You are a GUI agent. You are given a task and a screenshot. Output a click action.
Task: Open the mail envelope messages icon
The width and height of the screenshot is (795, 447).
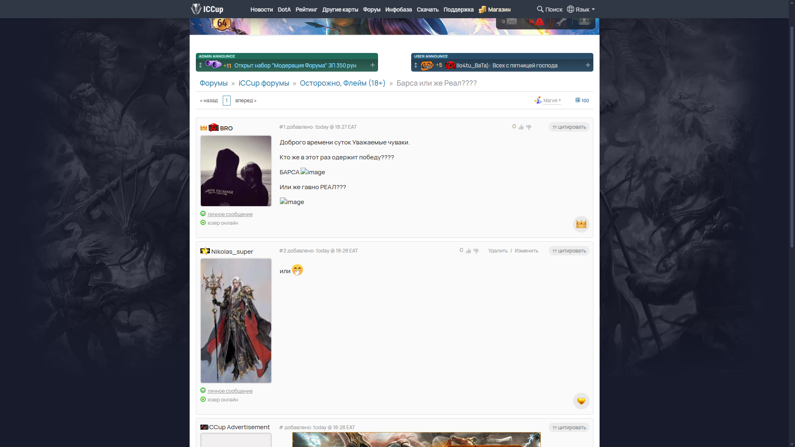[x=512, y=22]
